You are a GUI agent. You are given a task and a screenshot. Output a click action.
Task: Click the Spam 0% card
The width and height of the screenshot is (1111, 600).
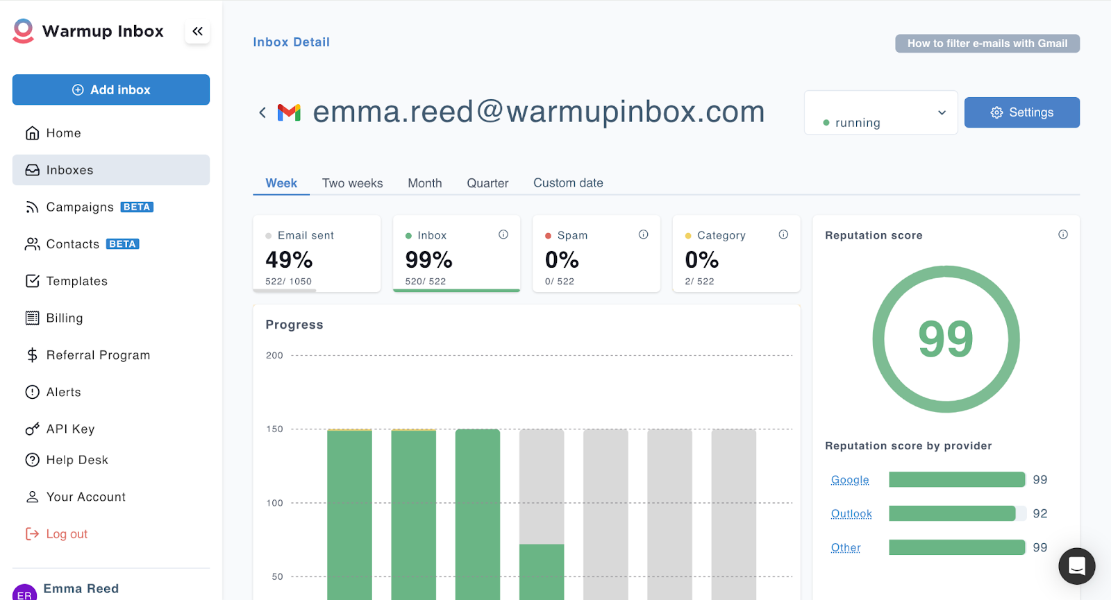596,254
